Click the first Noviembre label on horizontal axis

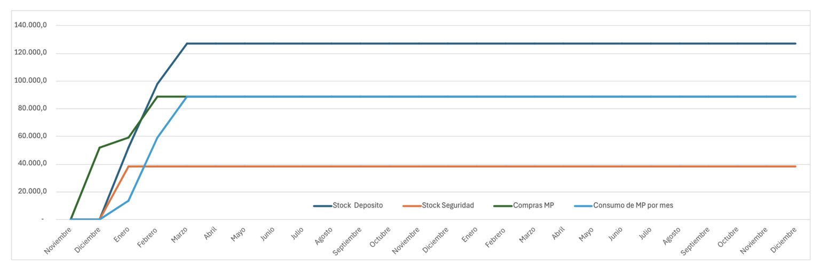59,239
